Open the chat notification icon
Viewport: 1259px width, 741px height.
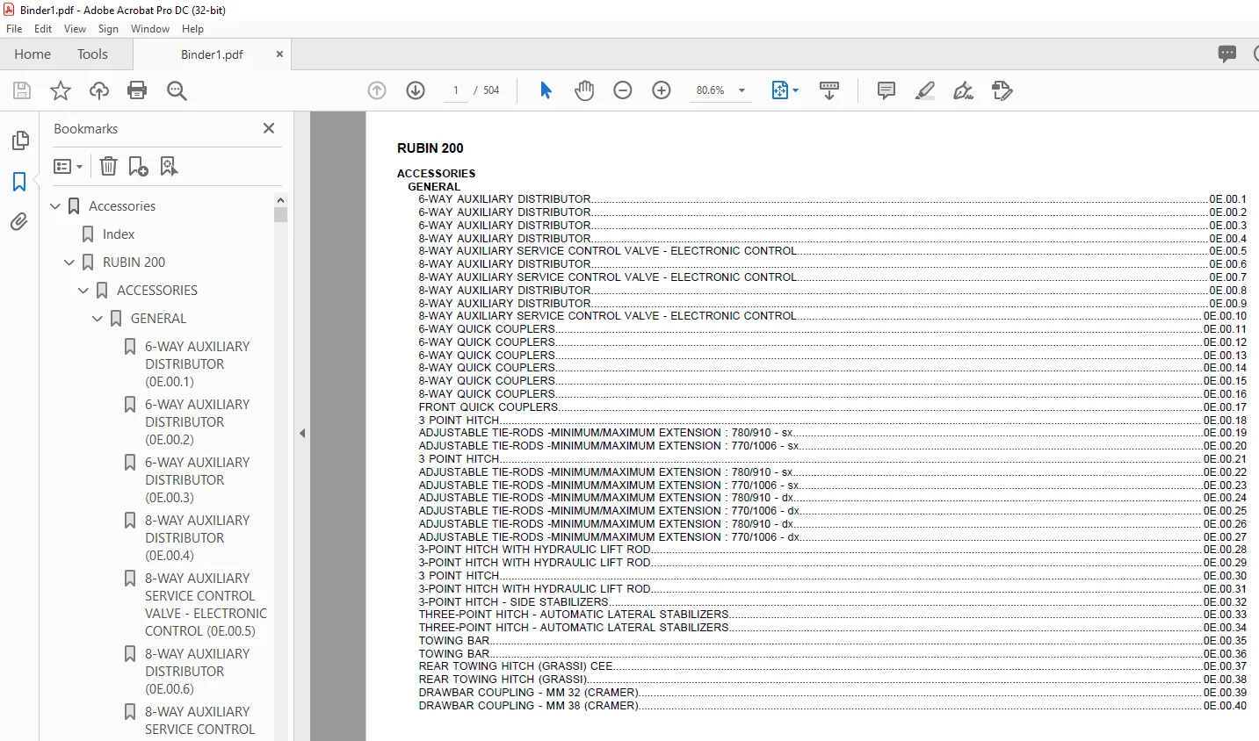point(1227,54)
